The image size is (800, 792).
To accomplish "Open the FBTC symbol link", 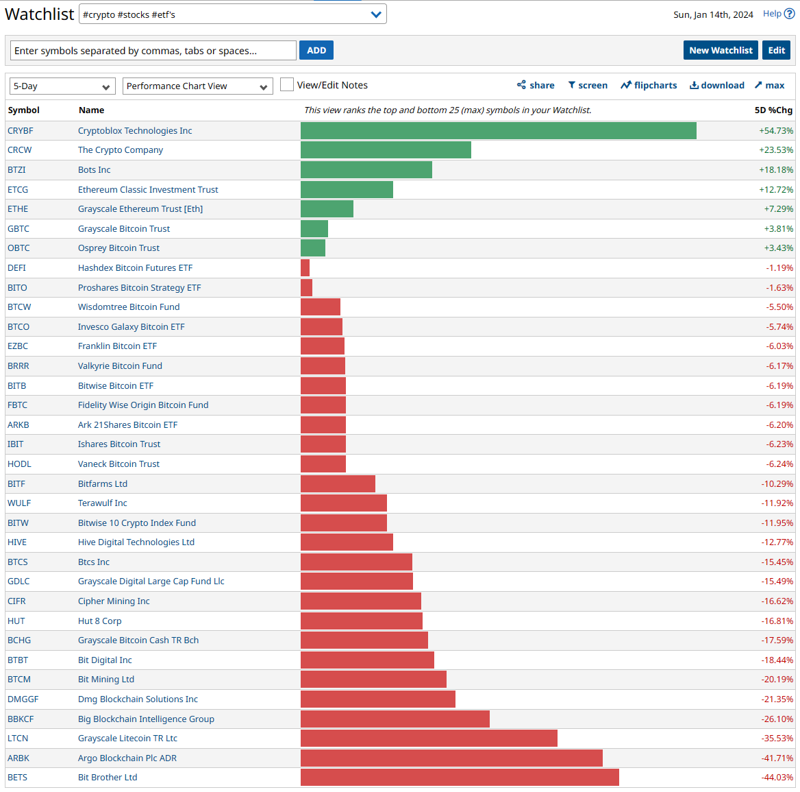I will coord(17,405).
